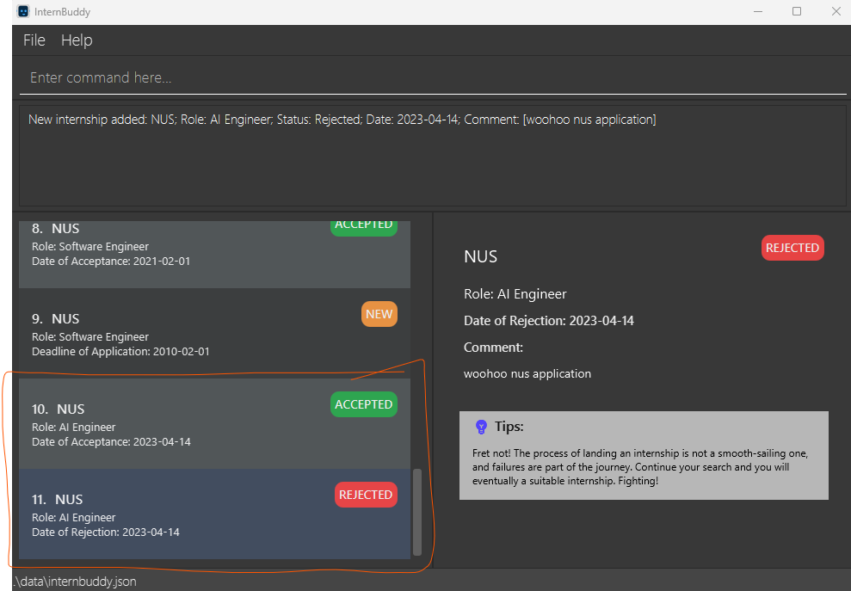This screenshot has width=851, height=591.
Task: Click the internship list scrollbar thumb
Action: [x=416, y=513]
